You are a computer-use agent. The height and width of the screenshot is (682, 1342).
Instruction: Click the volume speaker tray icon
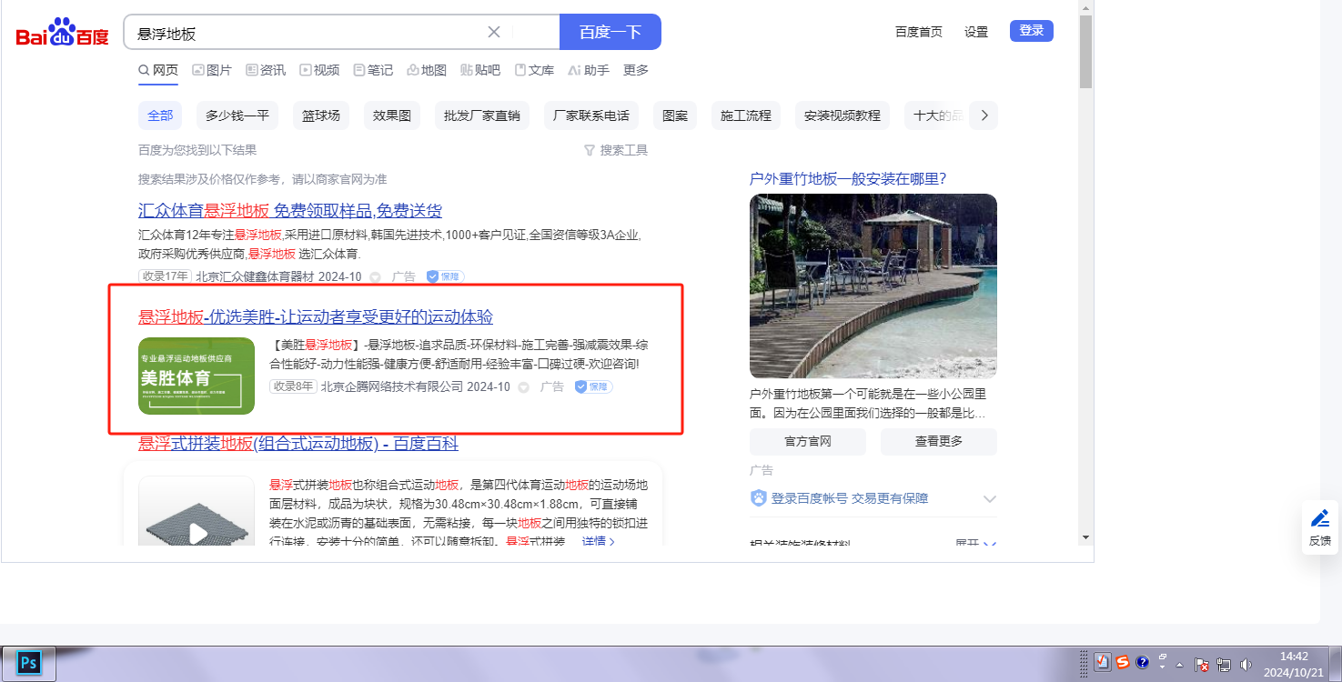click(1246, 665)
